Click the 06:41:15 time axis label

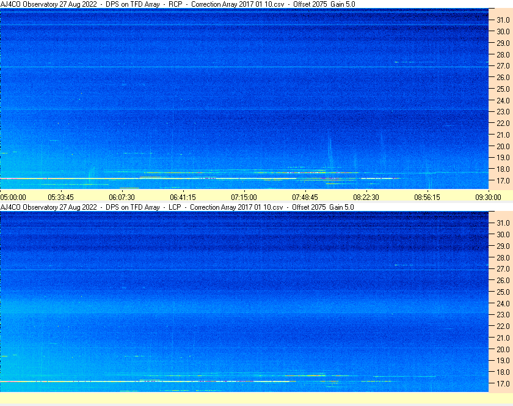[183, 197]
